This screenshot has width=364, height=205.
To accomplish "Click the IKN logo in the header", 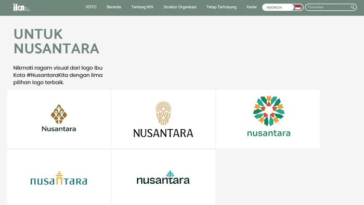I will pyautogui.click(x=22, y=7).
